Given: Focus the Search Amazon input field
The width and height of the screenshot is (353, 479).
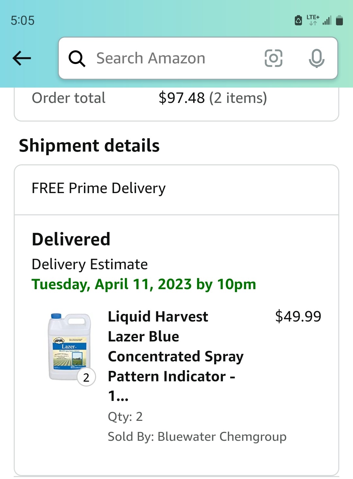Looking at the screenshot, I should 170,58.
